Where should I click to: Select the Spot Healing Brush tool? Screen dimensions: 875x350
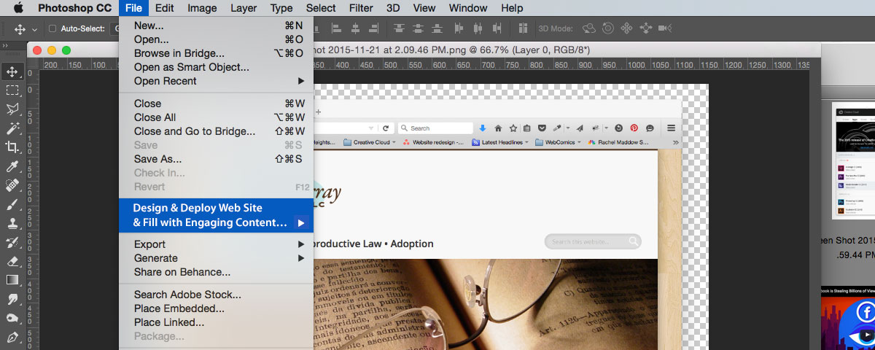coord(12,185)
